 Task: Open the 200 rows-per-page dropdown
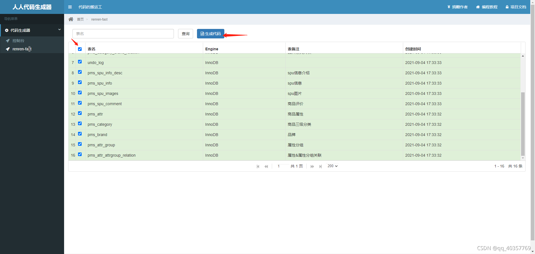pos(332,166)
